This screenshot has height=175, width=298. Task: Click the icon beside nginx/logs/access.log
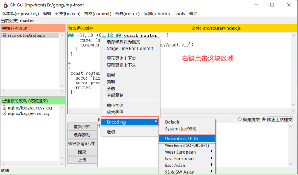[4, 108]
